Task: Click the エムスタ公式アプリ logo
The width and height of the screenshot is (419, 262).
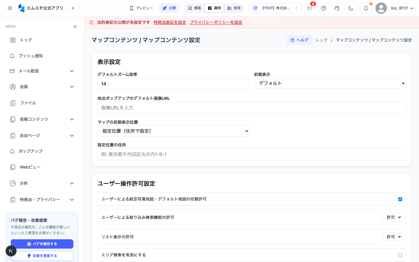Action: [x=41, y=8]
